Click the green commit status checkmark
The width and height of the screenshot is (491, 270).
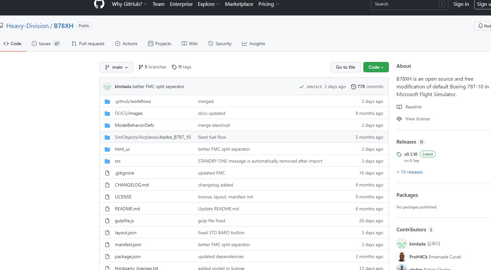coord(302,87)
